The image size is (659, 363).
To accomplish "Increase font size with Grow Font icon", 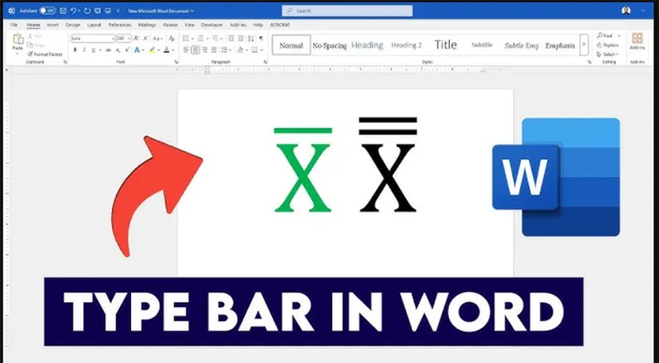I will [x=136, y=38].
